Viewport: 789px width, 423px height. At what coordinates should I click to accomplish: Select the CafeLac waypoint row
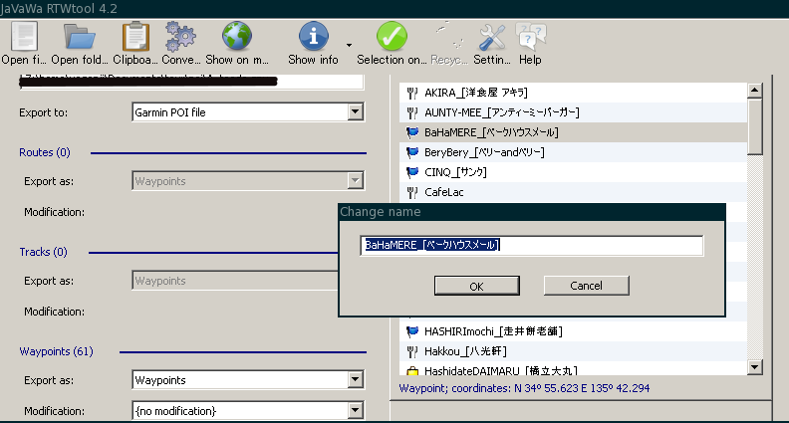pyautogui.click(x=574, y=192)
